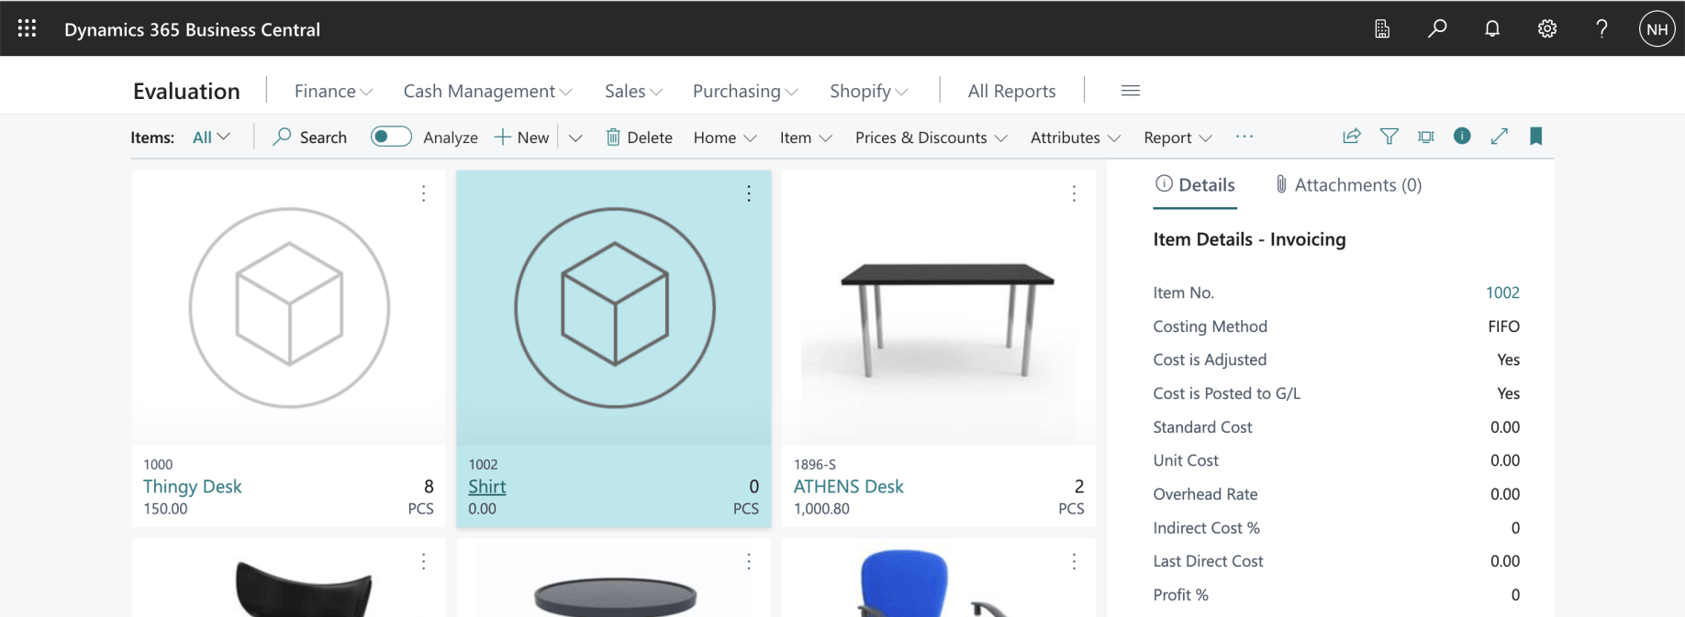
Task: Open the Items view All dropdown
Action: [211, 138]
